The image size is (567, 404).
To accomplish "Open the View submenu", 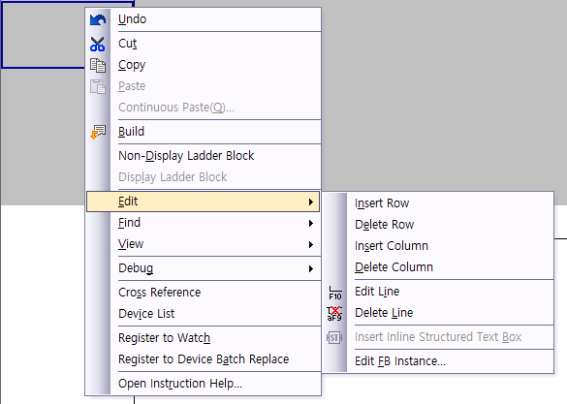I will tap(204, 244).
